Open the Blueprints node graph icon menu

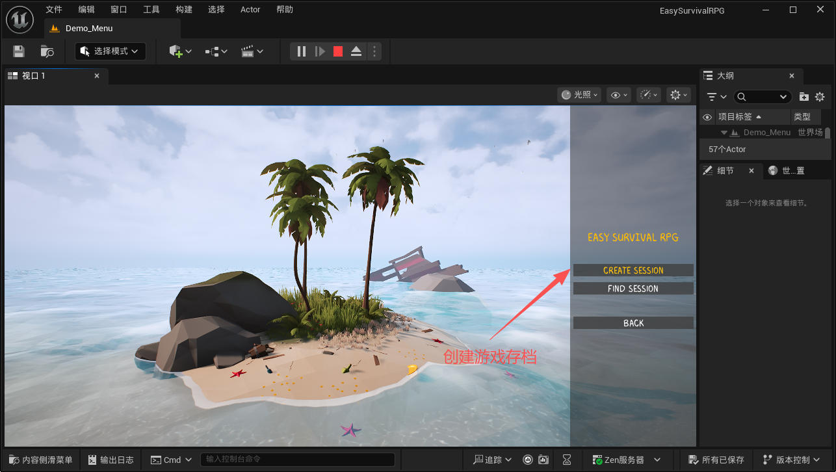pos(216,51)
